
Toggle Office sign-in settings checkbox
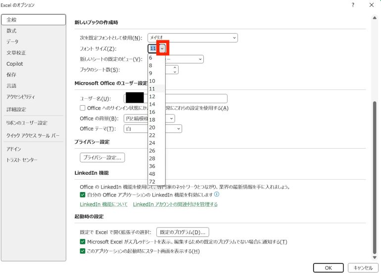tap(83, 108)
